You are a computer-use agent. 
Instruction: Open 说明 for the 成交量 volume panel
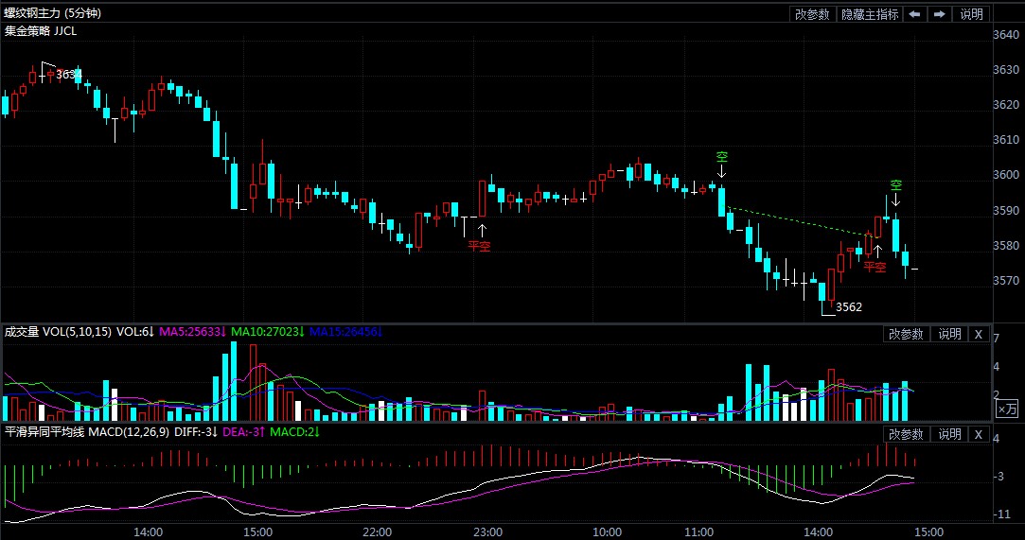[x=950, y=334]
